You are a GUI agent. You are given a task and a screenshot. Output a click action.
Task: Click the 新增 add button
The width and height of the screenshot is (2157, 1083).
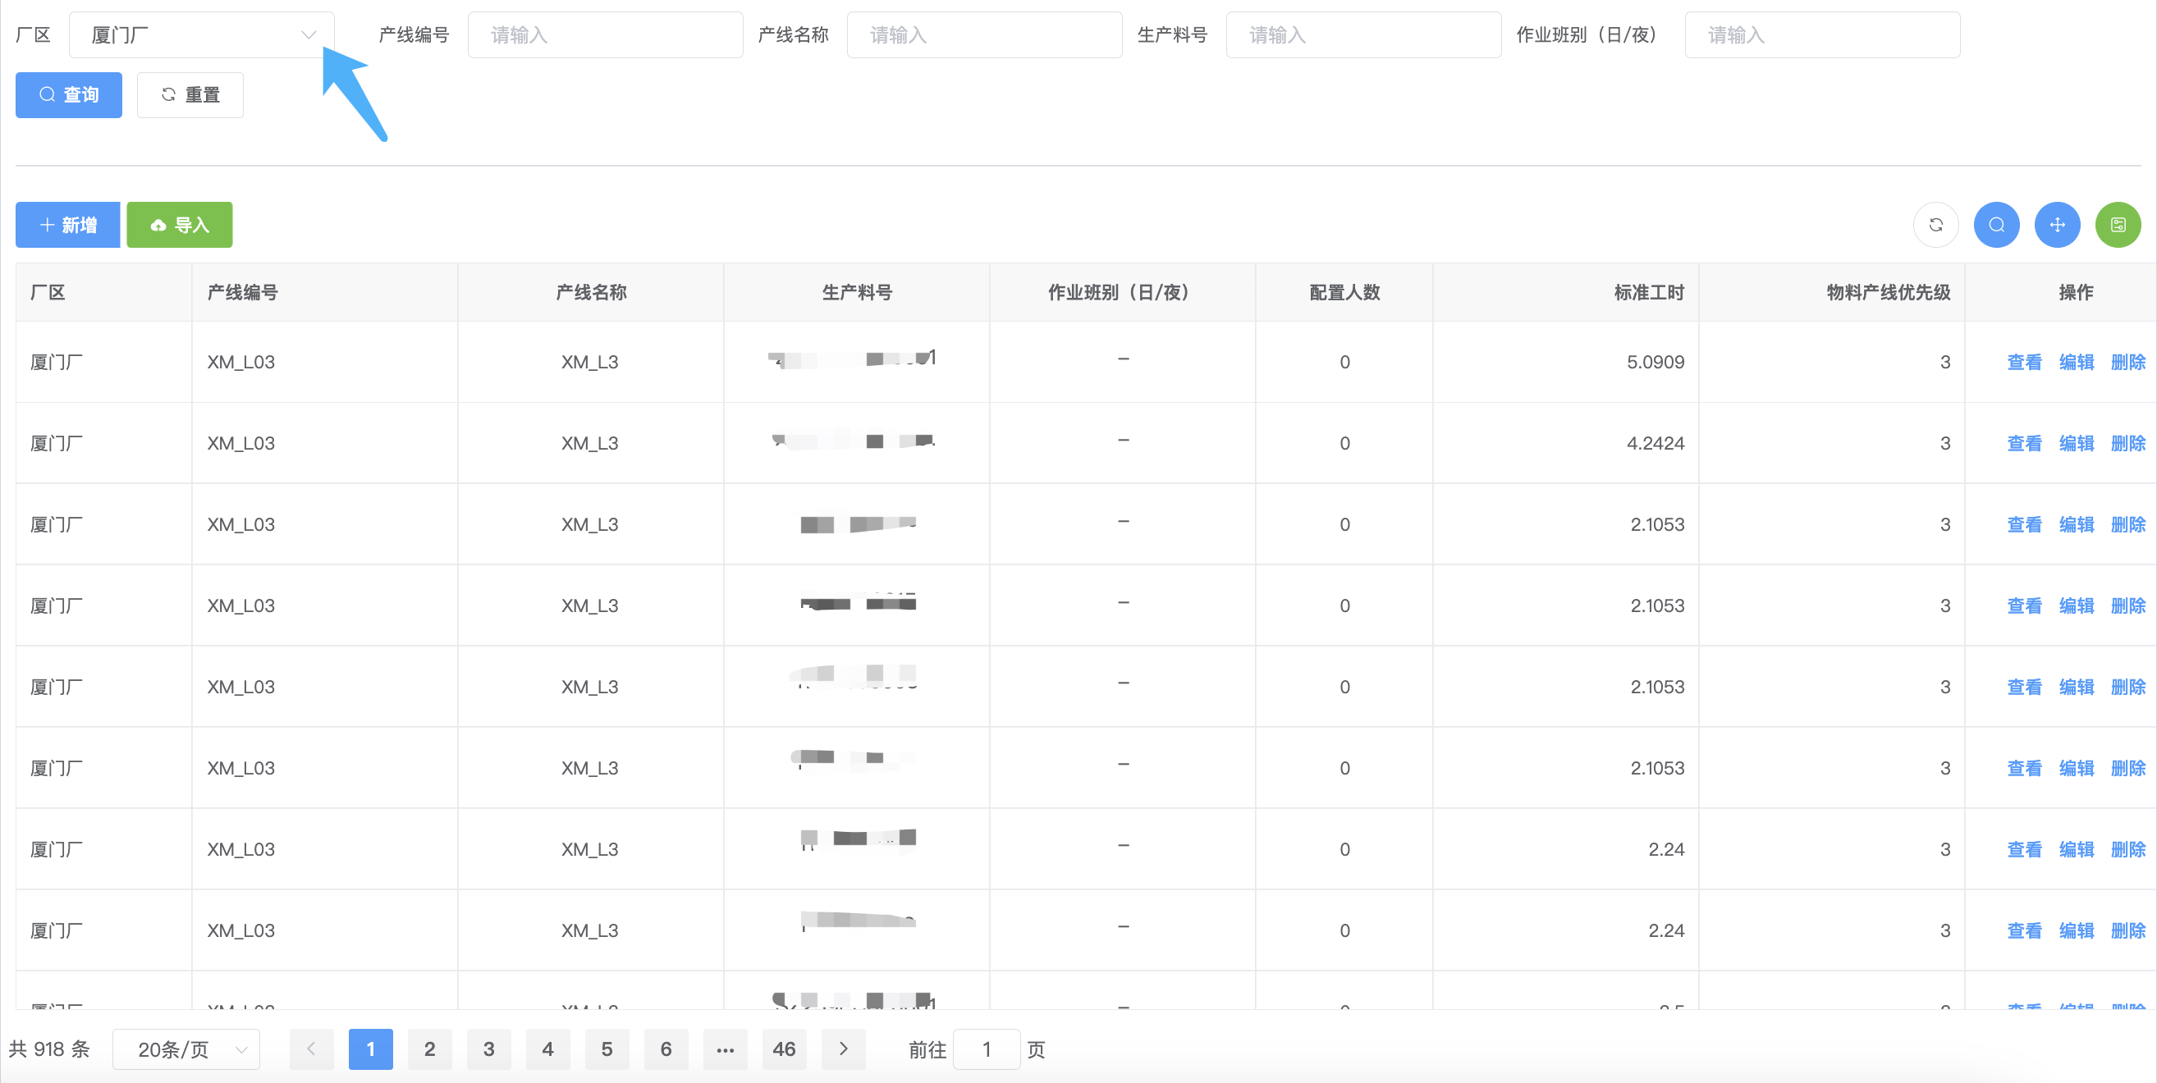[x=68, y=224]
